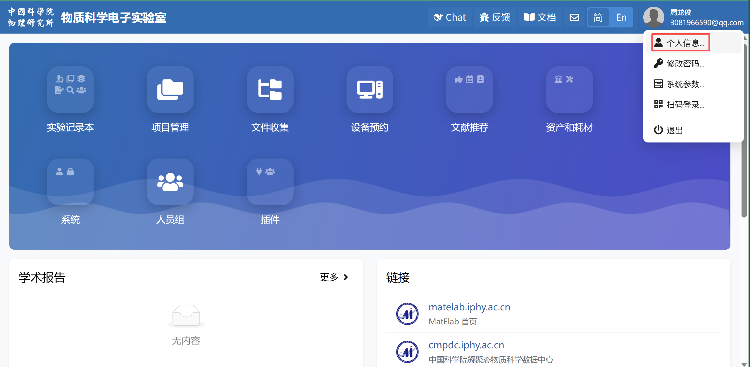Click the mail envelope icon in header
The width and height of the screenshot is (750, 367).
coord(574,17)
